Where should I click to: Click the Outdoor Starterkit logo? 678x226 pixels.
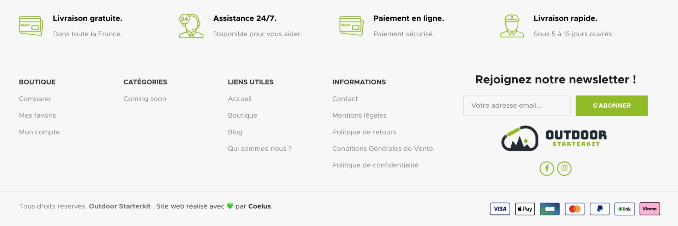coord(554,138)
